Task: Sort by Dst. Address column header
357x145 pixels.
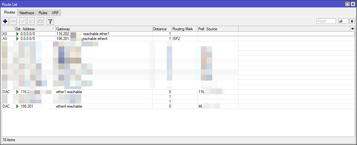Action: 35,29
